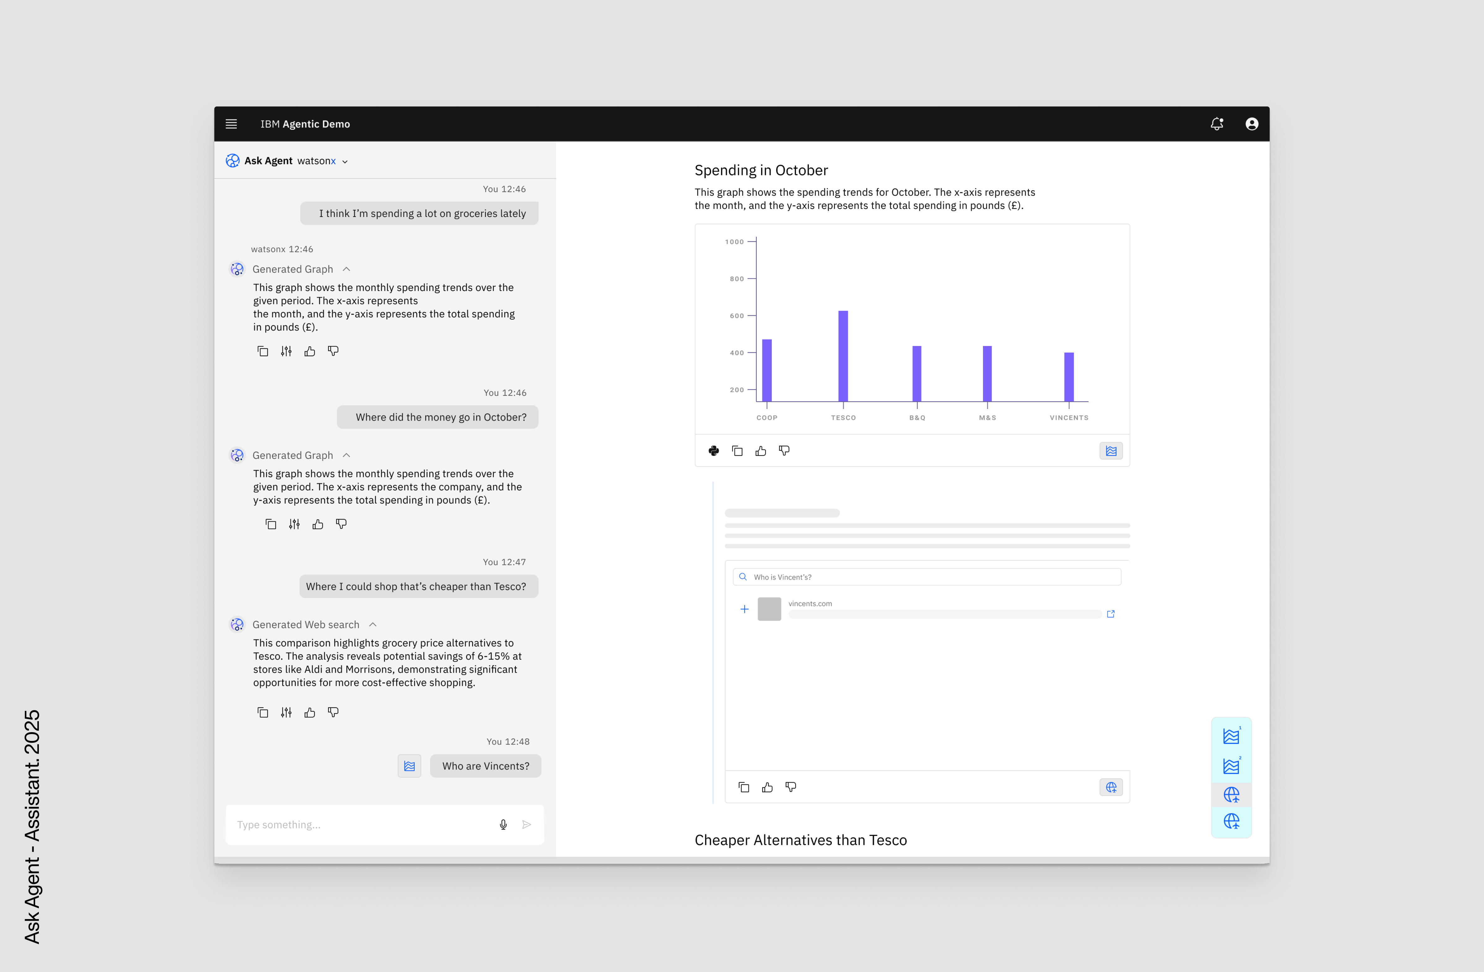The image size is (1484, 972).
Task: Click the graph badge beside Who are Vincents
Action: pyautogui.click(x=409, y=766)
